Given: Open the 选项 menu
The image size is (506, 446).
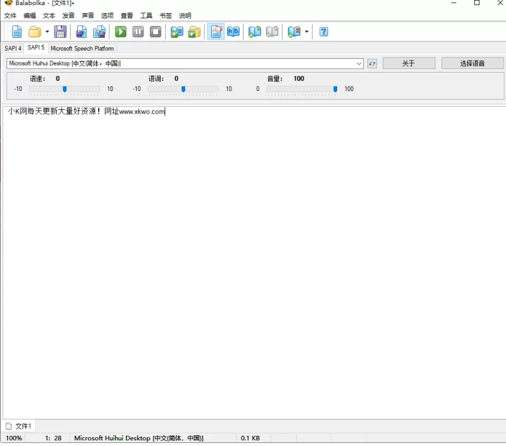Looking at the screenshot, I should [x=107, y=15].
